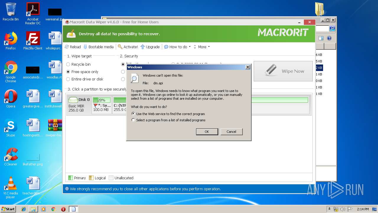
Task: Click help icon in background Explorer window
Action: pos(329,38)
